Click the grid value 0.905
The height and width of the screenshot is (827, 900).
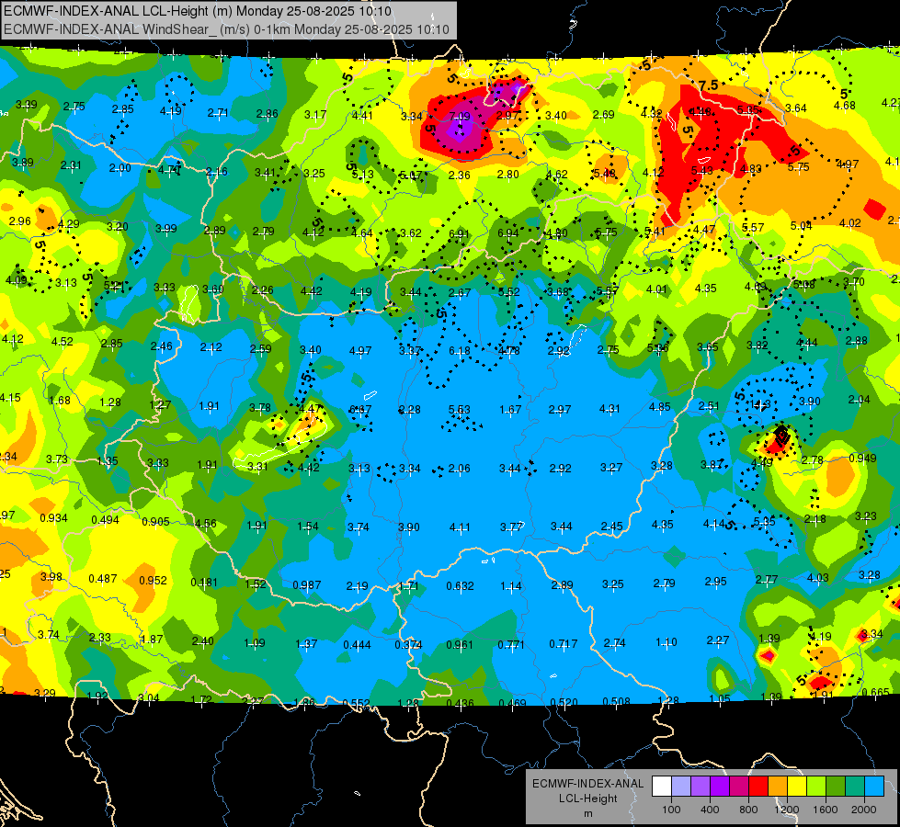[155, 522]
